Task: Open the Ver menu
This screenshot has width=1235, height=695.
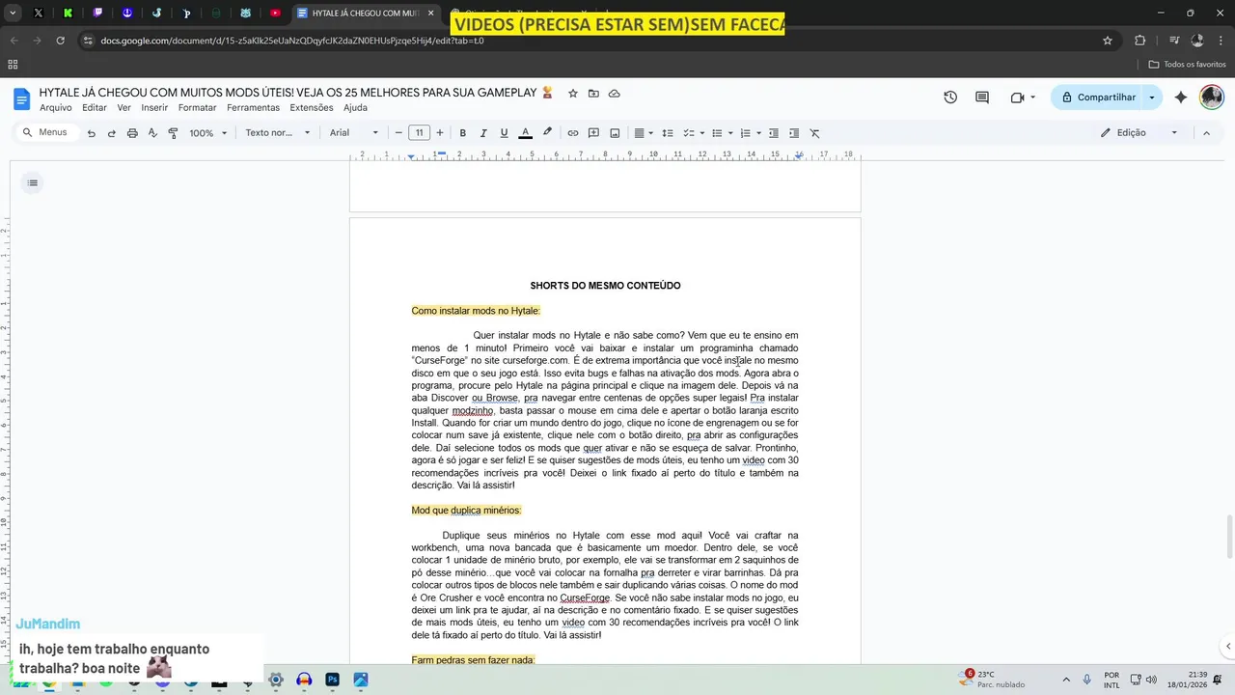Action: [x=124, y=108]
